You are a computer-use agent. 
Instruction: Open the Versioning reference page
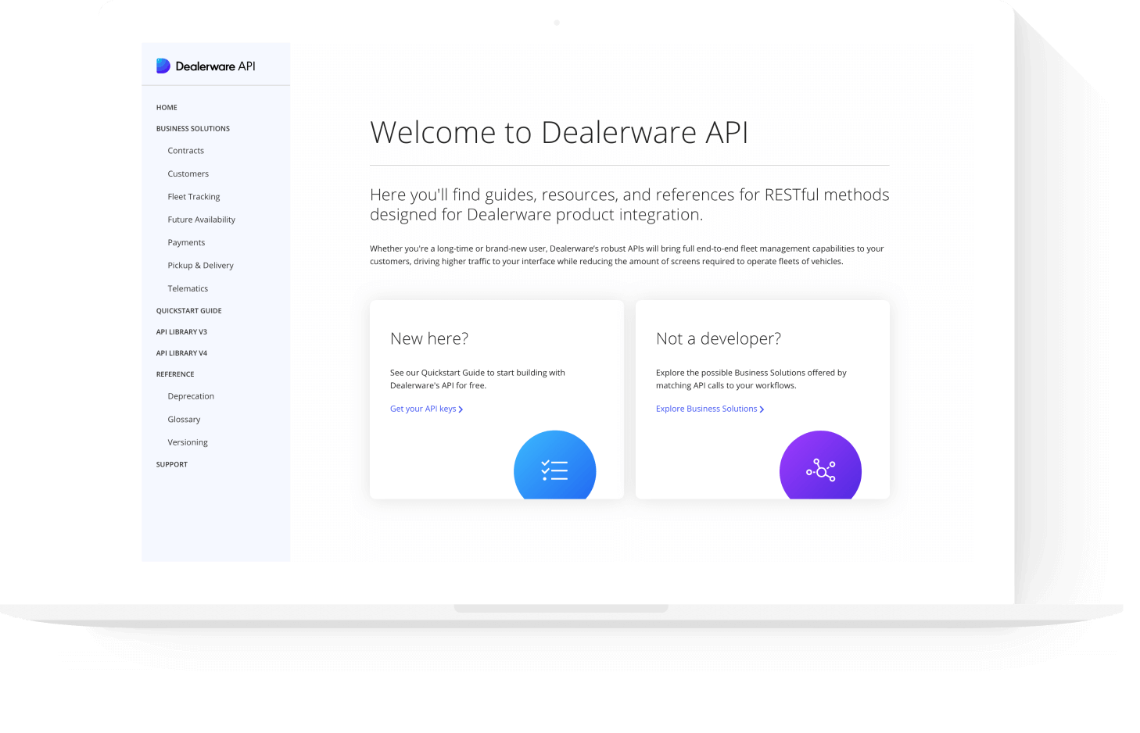click(188, 442)
